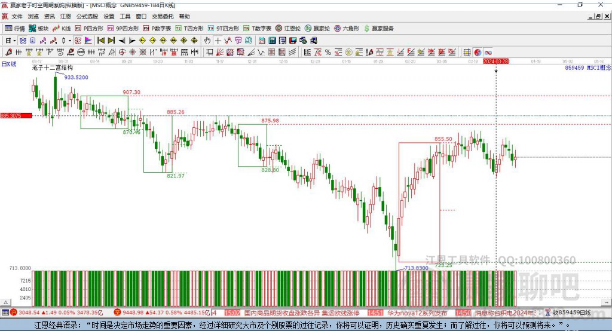Select the circle target tool
612x331 pixels.
pyautogui.click(x=122, y=53)
